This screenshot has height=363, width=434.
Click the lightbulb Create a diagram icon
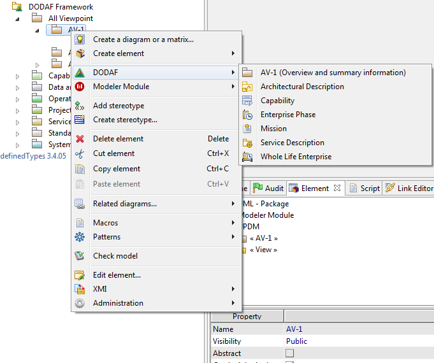pos(80,39)
